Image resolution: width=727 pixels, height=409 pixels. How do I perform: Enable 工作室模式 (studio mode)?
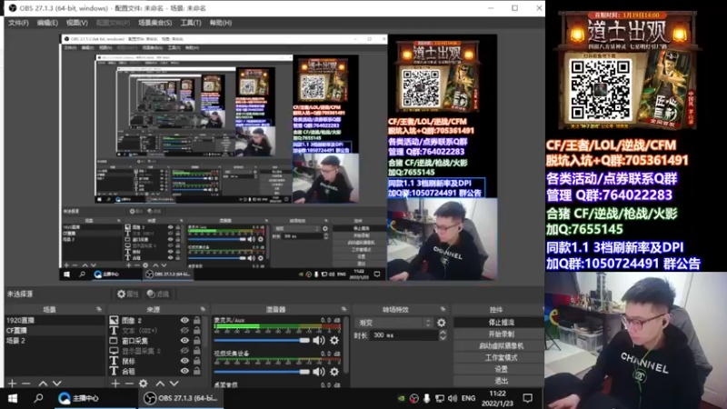pos(499,357)
